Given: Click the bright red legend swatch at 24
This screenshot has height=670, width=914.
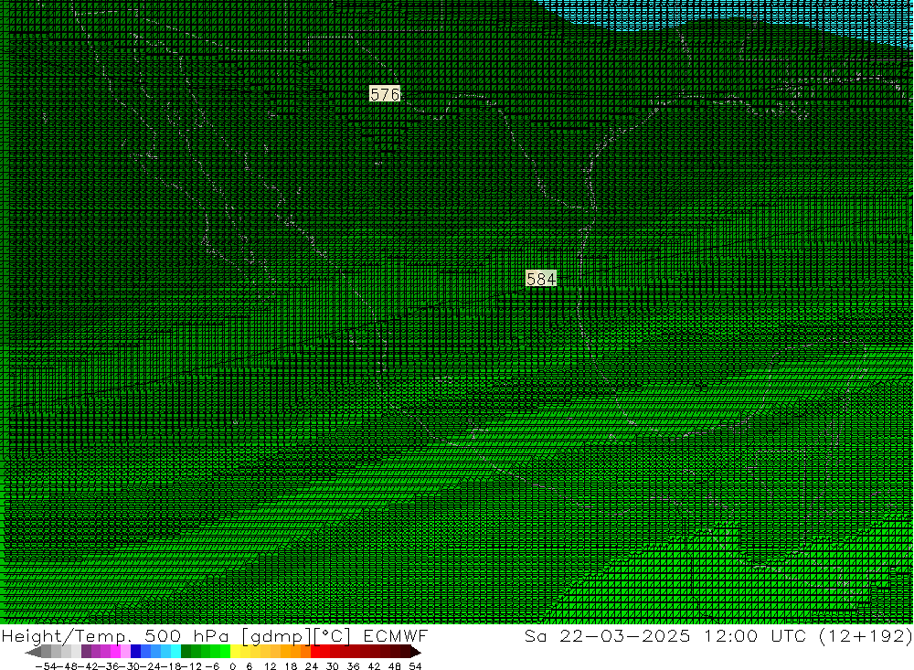Looking at the screenshot, I should coord(314,652).
